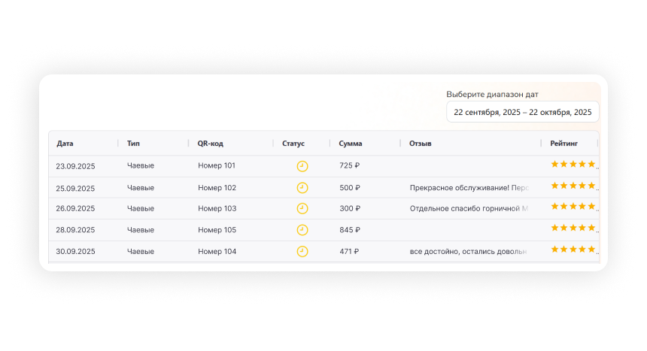Image resolution: width=647 pixels, height=351 pixels.
Task: Click the QR-код column header
Action: 210,144
